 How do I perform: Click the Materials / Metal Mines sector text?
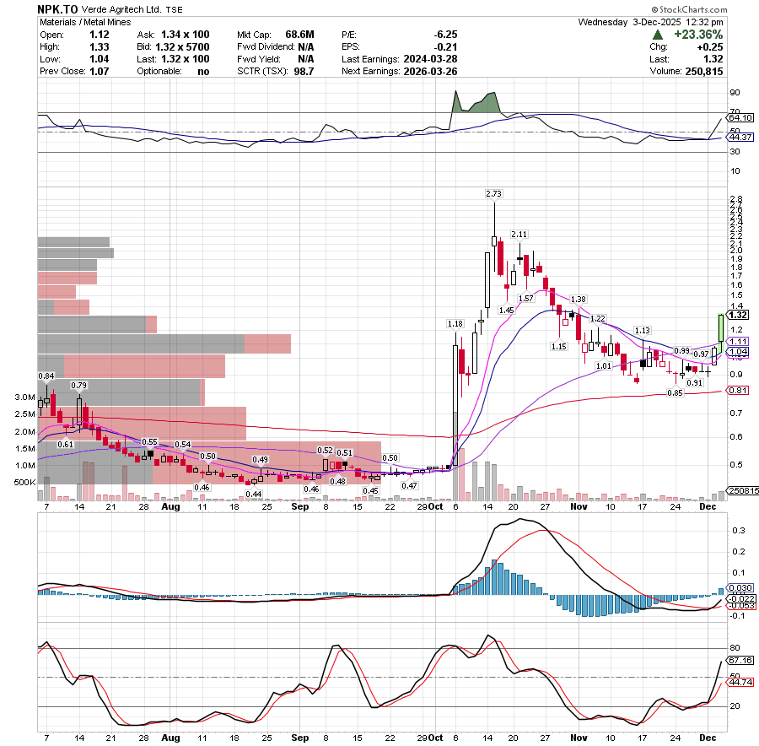85,22
